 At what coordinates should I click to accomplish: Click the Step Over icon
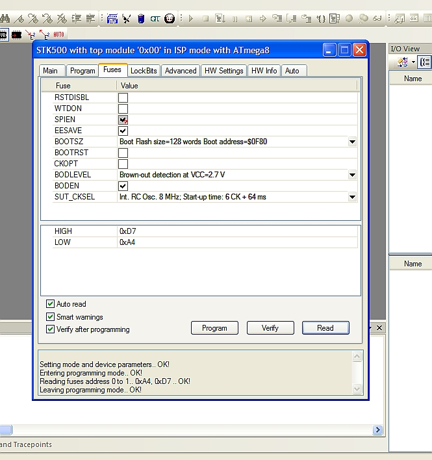coord(292,19)
